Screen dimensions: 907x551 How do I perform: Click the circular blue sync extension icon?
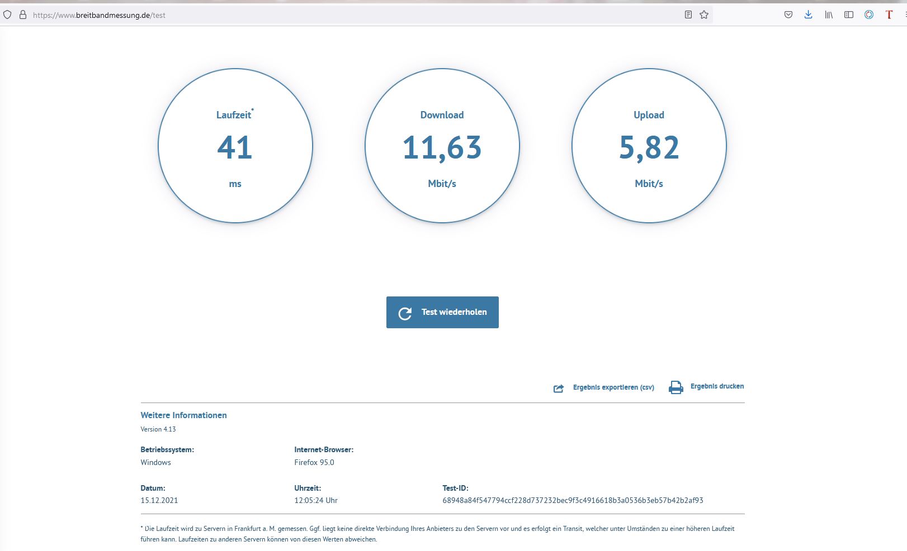pyautogui.click(x=869, y=15)
